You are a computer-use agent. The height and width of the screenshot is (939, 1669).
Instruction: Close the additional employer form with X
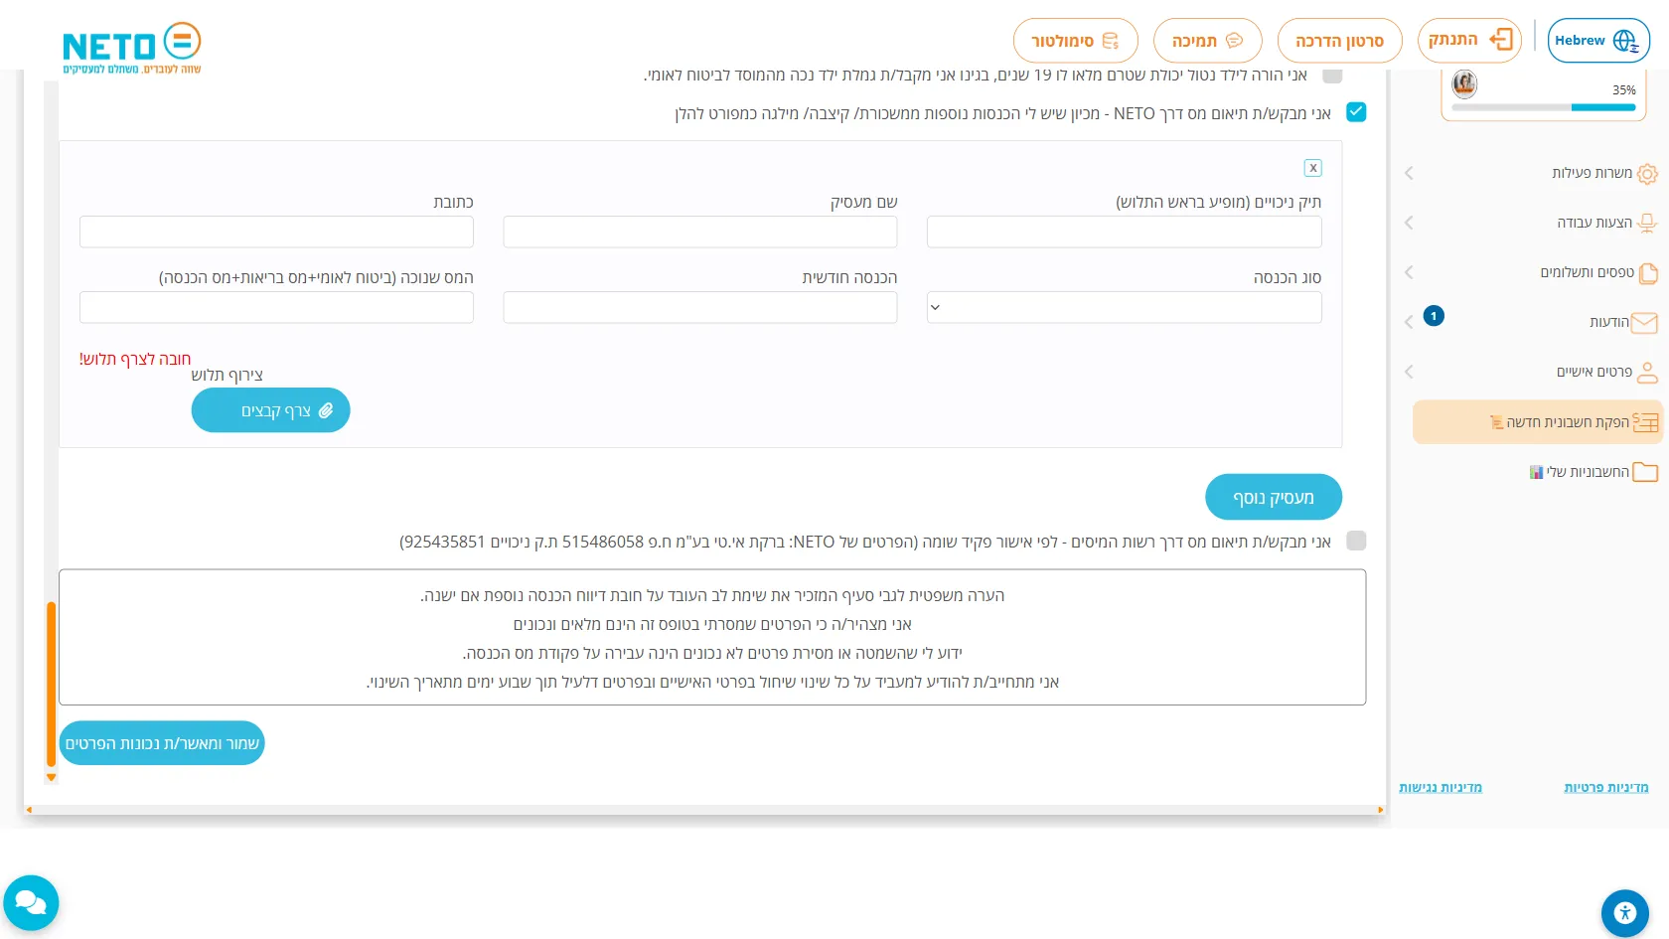tap(1313, 168)
